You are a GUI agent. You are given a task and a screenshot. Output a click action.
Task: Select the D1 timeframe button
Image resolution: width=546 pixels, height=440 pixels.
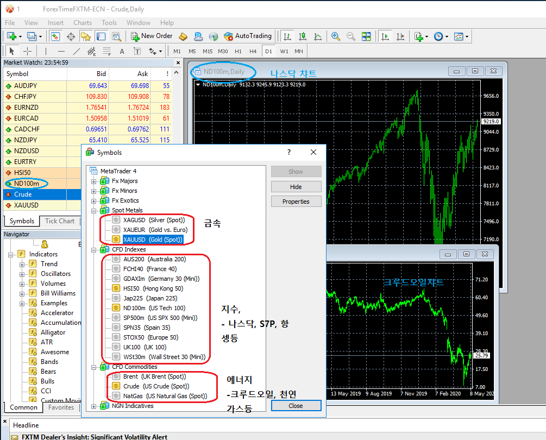pos(268,51)
